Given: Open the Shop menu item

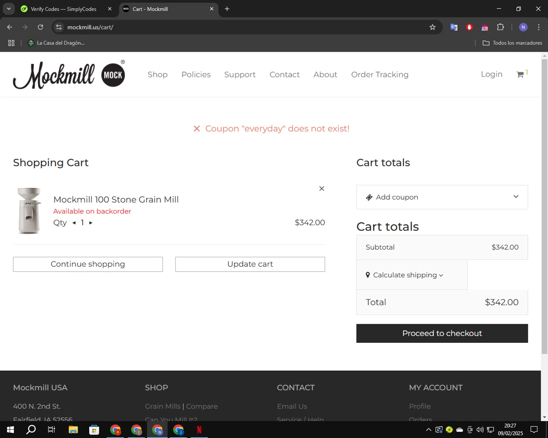Looking at the screenshot, I should tap(157, 74).
